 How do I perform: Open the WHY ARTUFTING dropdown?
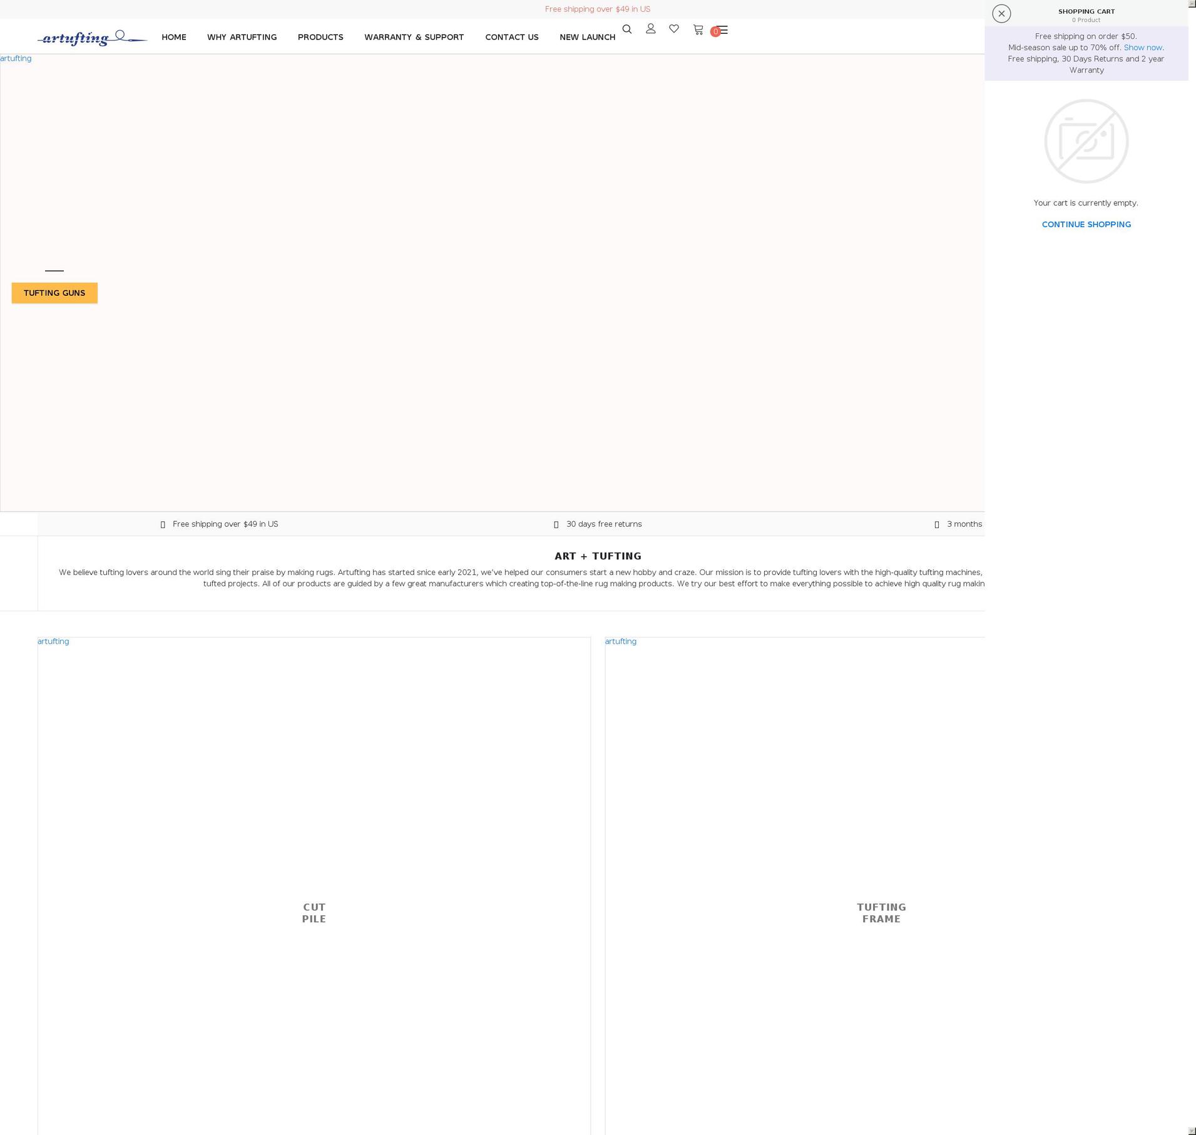pos(242,37)
